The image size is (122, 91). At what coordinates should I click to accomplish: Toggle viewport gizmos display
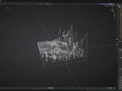click(x=102, y=4)
